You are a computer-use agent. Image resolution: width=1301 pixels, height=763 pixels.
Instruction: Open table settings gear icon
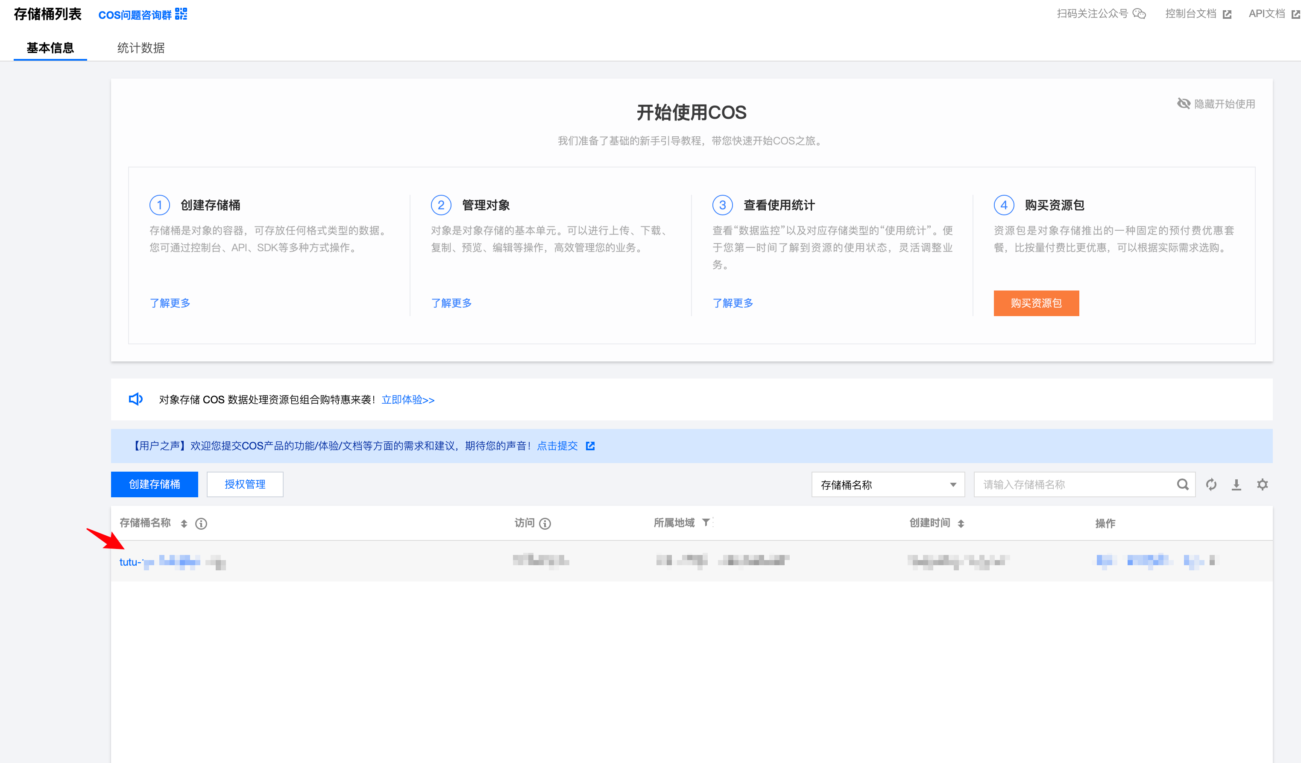point(1262,484)
